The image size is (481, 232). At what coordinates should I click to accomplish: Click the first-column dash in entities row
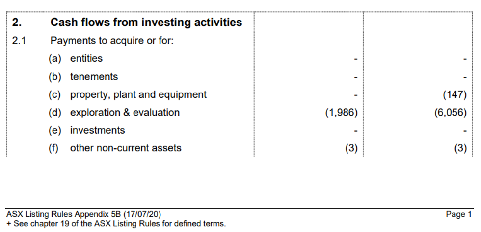(356, 60)
